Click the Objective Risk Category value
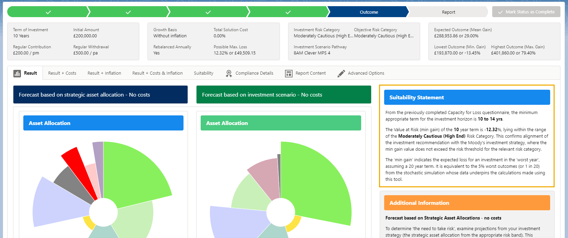Image resolution: width=568 pixels, height=238 pixels. point(384,36)
